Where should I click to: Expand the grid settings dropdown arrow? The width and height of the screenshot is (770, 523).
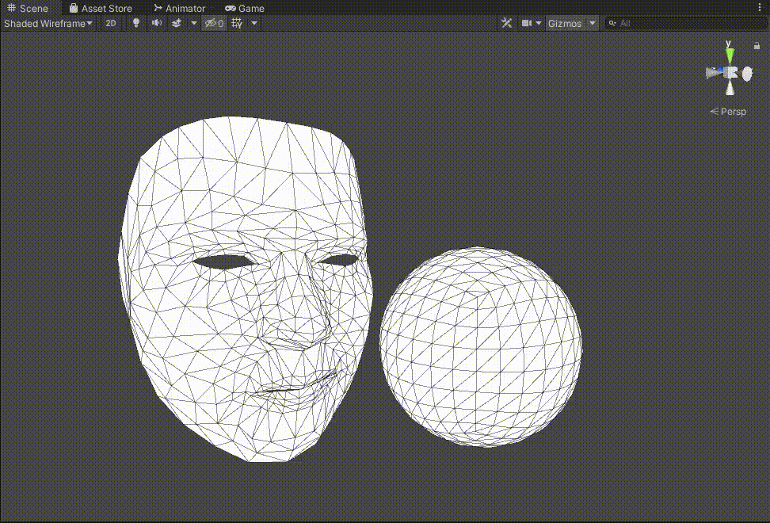pyautogui.click(x=254, y=23)
